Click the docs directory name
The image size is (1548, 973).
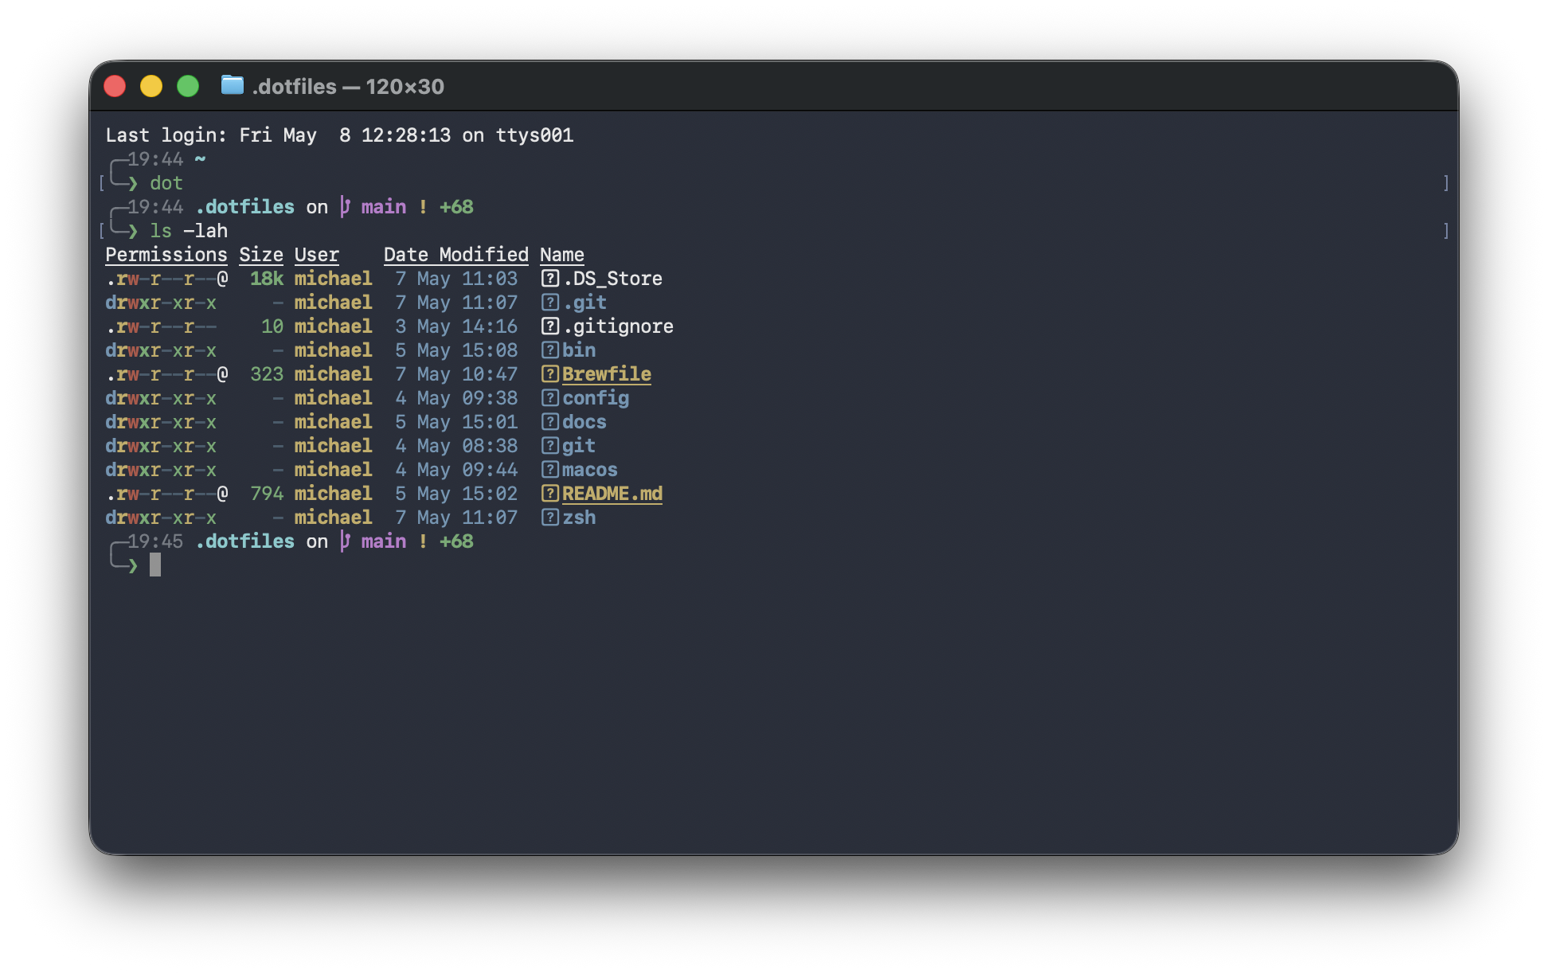pos(584,422)
